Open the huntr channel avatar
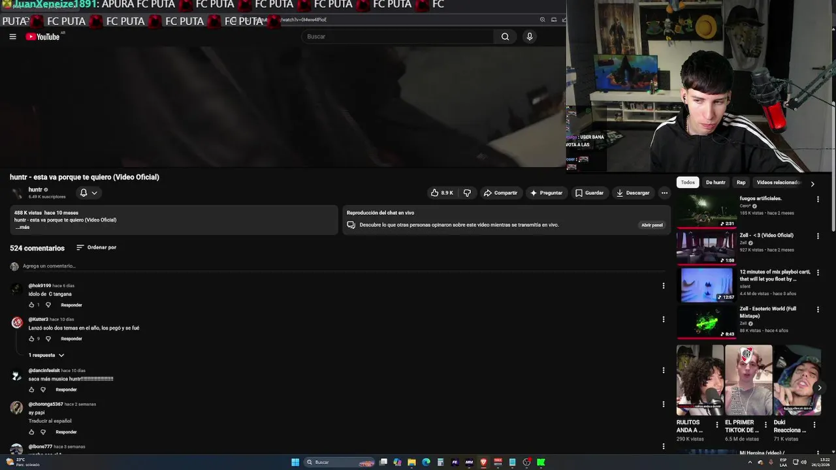Viewport: 836px width, 470px height. [x=17, y=193]
